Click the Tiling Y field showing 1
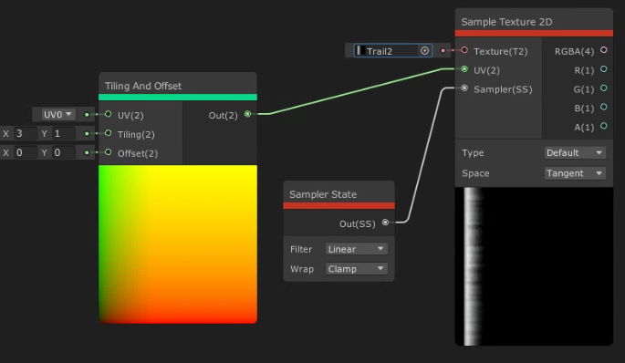The image size is (625, 363). click(x=63, y=133)
